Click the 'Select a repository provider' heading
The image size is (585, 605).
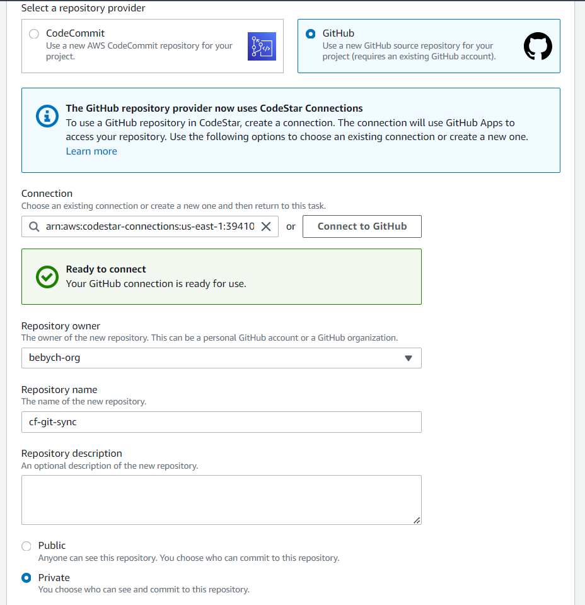coord(83,8)
